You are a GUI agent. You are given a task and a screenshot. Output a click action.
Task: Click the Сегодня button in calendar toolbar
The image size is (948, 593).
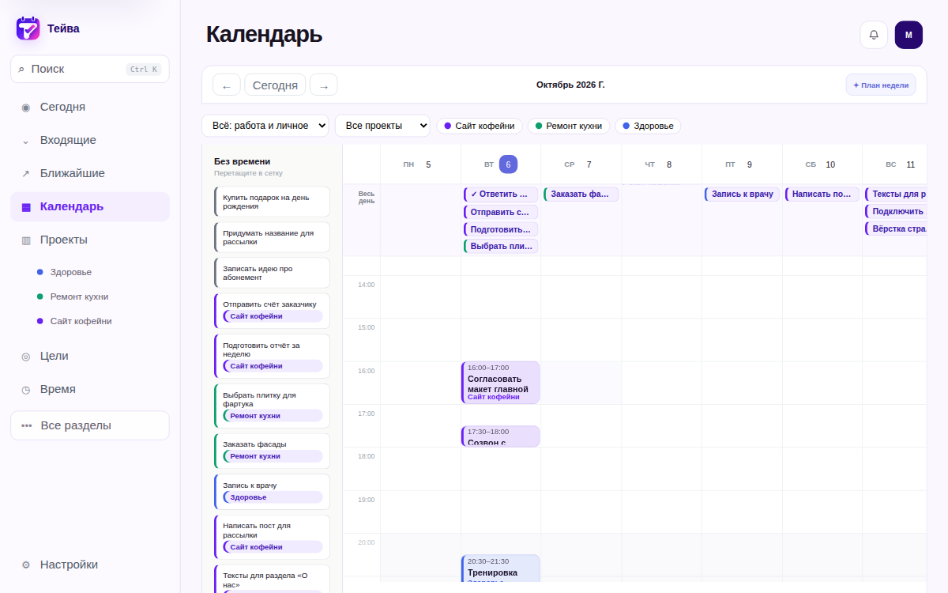(x=275, y=85)
